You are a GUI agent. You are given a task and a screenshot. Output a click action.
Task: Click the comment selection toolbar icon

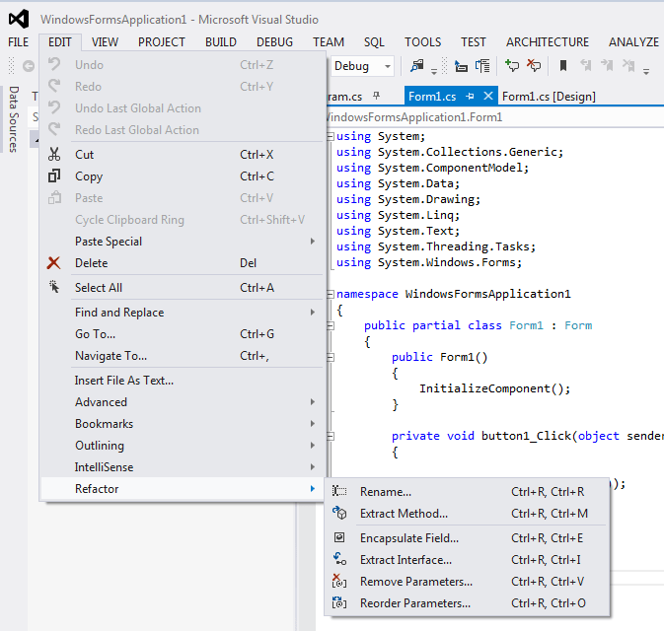click(x=512, y=66)
